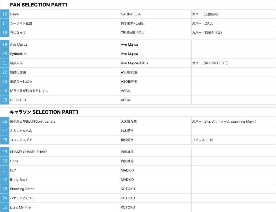
Task: Click the TRUE×蒼井翔太 artist cell
Action: [x=156, y=32]
